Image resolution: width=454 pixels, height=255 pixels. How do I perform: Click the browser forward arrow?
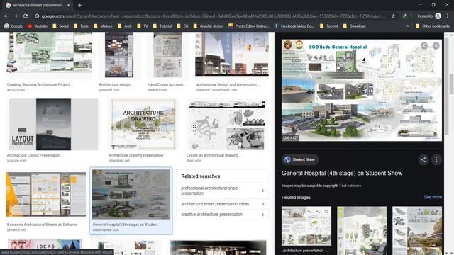point(16,16)
